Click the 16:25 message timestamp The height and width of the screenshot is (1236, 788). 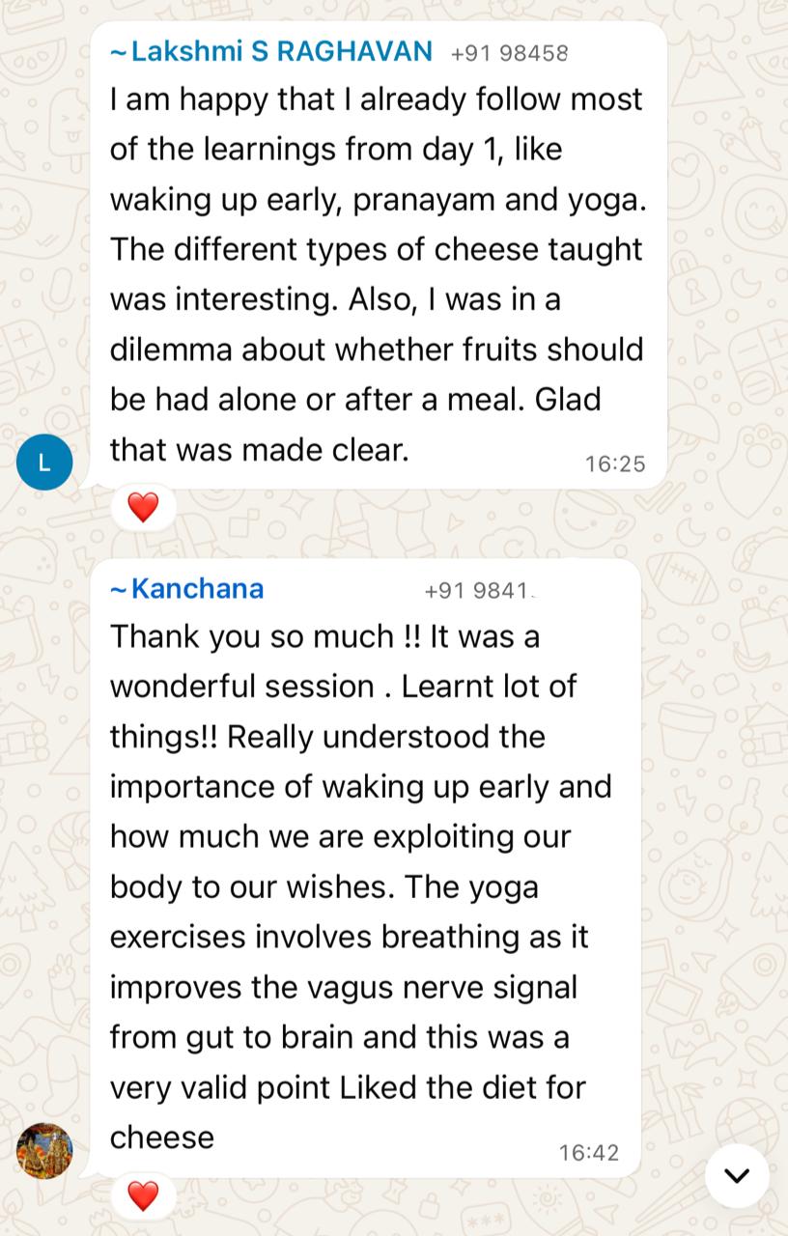click(x=614, y=464)
